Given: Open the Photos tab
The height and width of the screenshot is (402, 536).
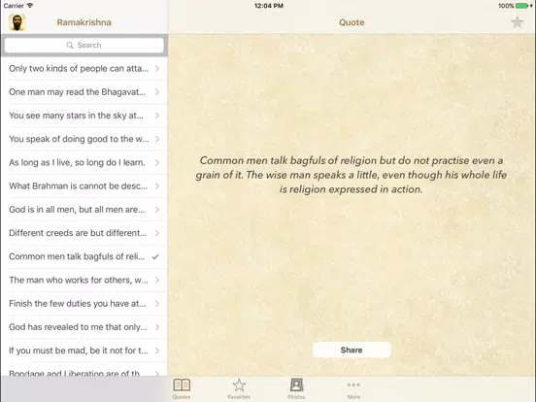Looking at the screenshot, I should click(296, 388).
